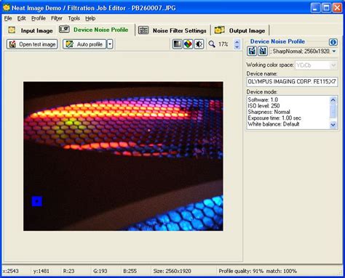The width and height of the screenshot is (345, 278).
Task: Toggle the luminance channel view icon
Action: tap(177, 44)
